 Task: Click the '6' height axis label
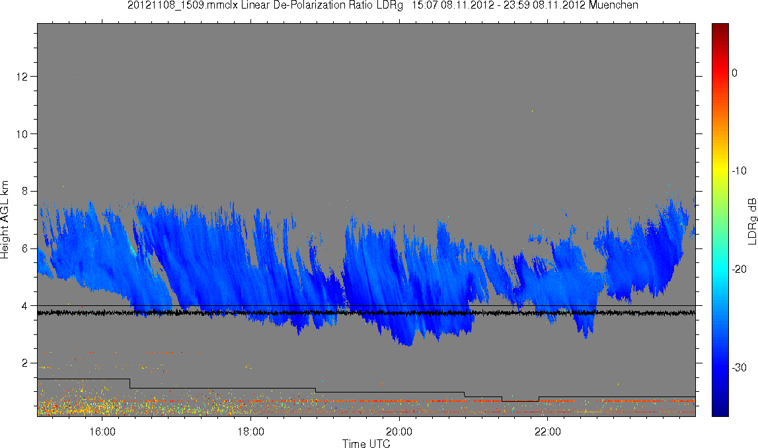coord(25,248)
